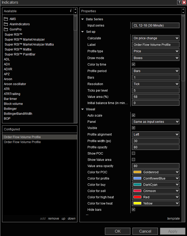Open the GomPro folder

tap(13, 29)
